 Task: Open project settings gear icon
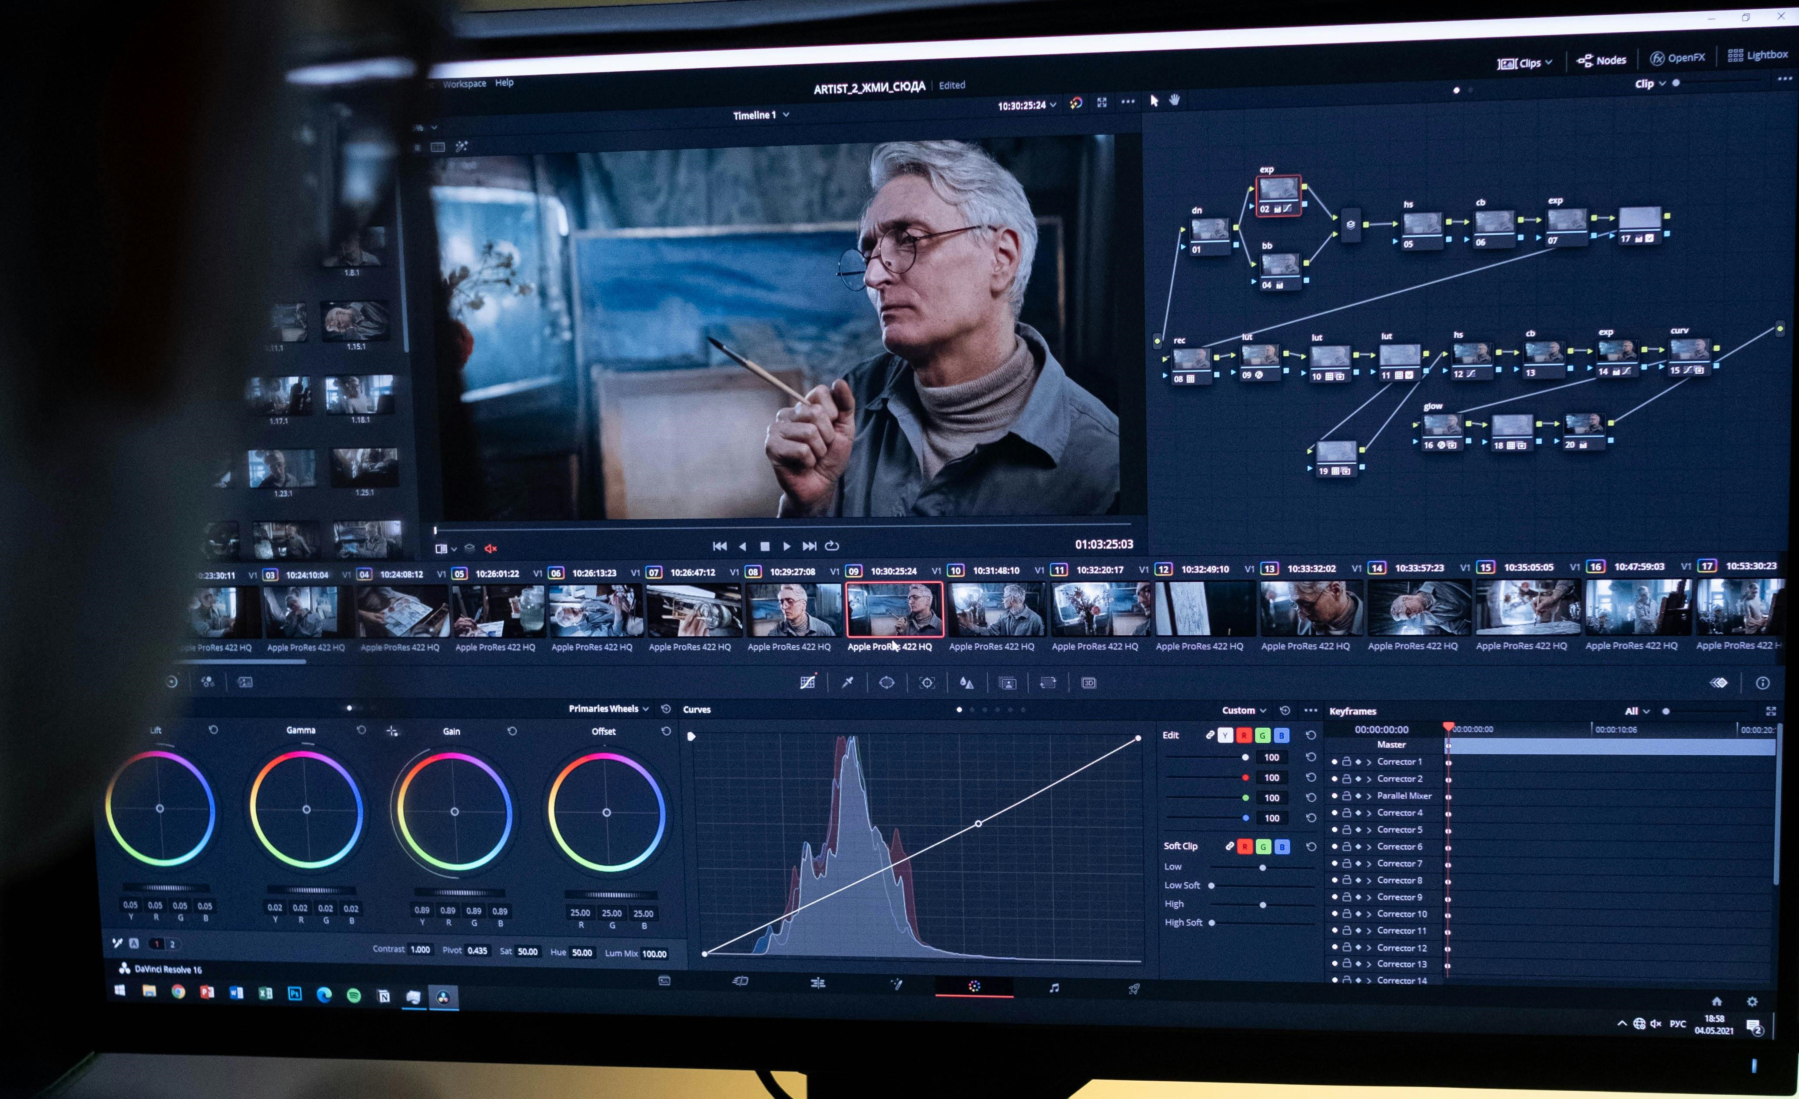[1752, 1001]
